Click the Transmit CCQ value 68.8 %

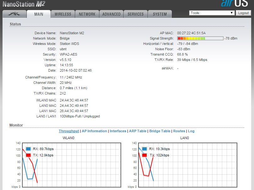(x=182, y=54)
